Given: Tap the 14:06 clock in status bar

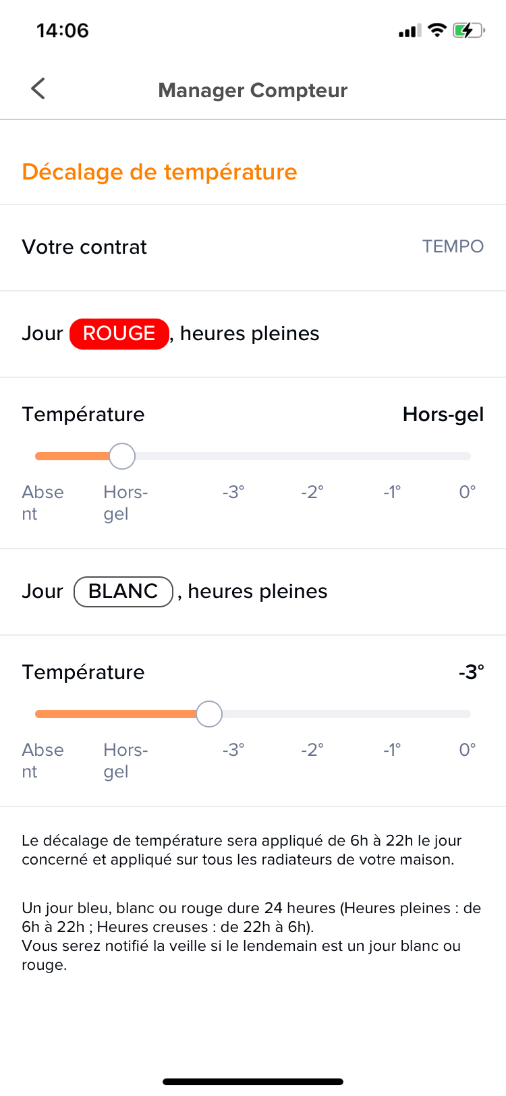Looking at the screenshot, I should pos(63,30).
